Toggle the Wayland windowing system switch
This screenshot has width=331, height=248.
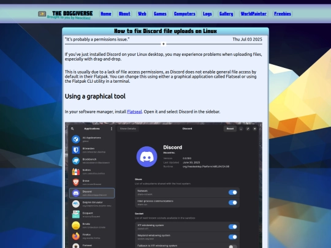233,237
